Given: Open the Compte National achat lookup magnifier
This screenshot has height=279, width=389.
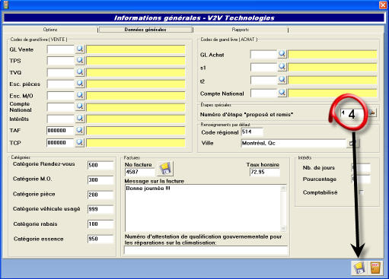Looking at the screenshot, I should (282, 93).
